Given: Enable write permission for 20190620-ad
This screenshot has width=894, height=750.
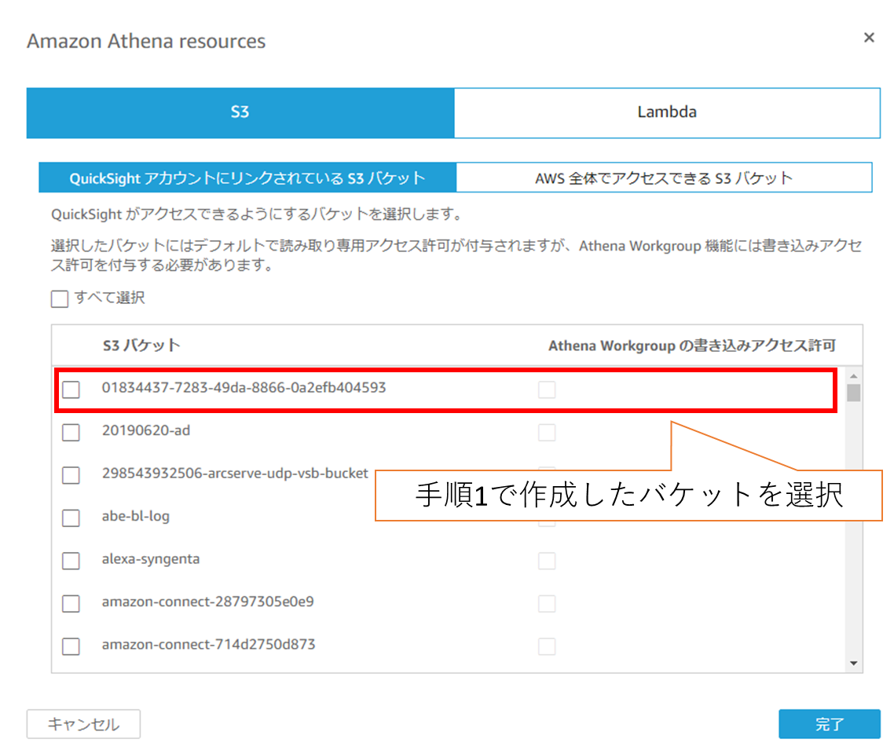Looking at the screenshot, I should [x=547, y=432].
